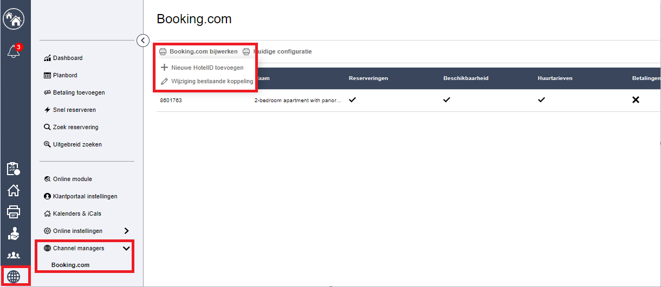Collapse the Channel managers chevron
Viewport: 661px width, 287px height.
tap(126, 248)
